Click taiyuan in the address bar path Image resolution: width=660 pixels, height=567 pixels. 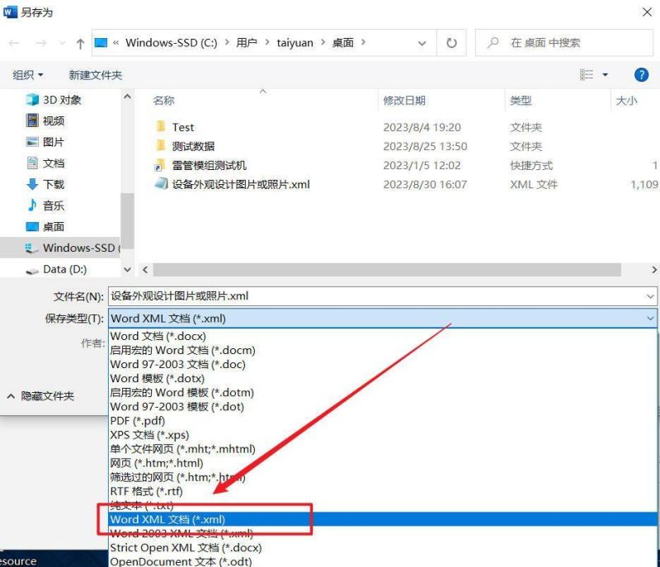pyautogui.click(x=294, y=42)
